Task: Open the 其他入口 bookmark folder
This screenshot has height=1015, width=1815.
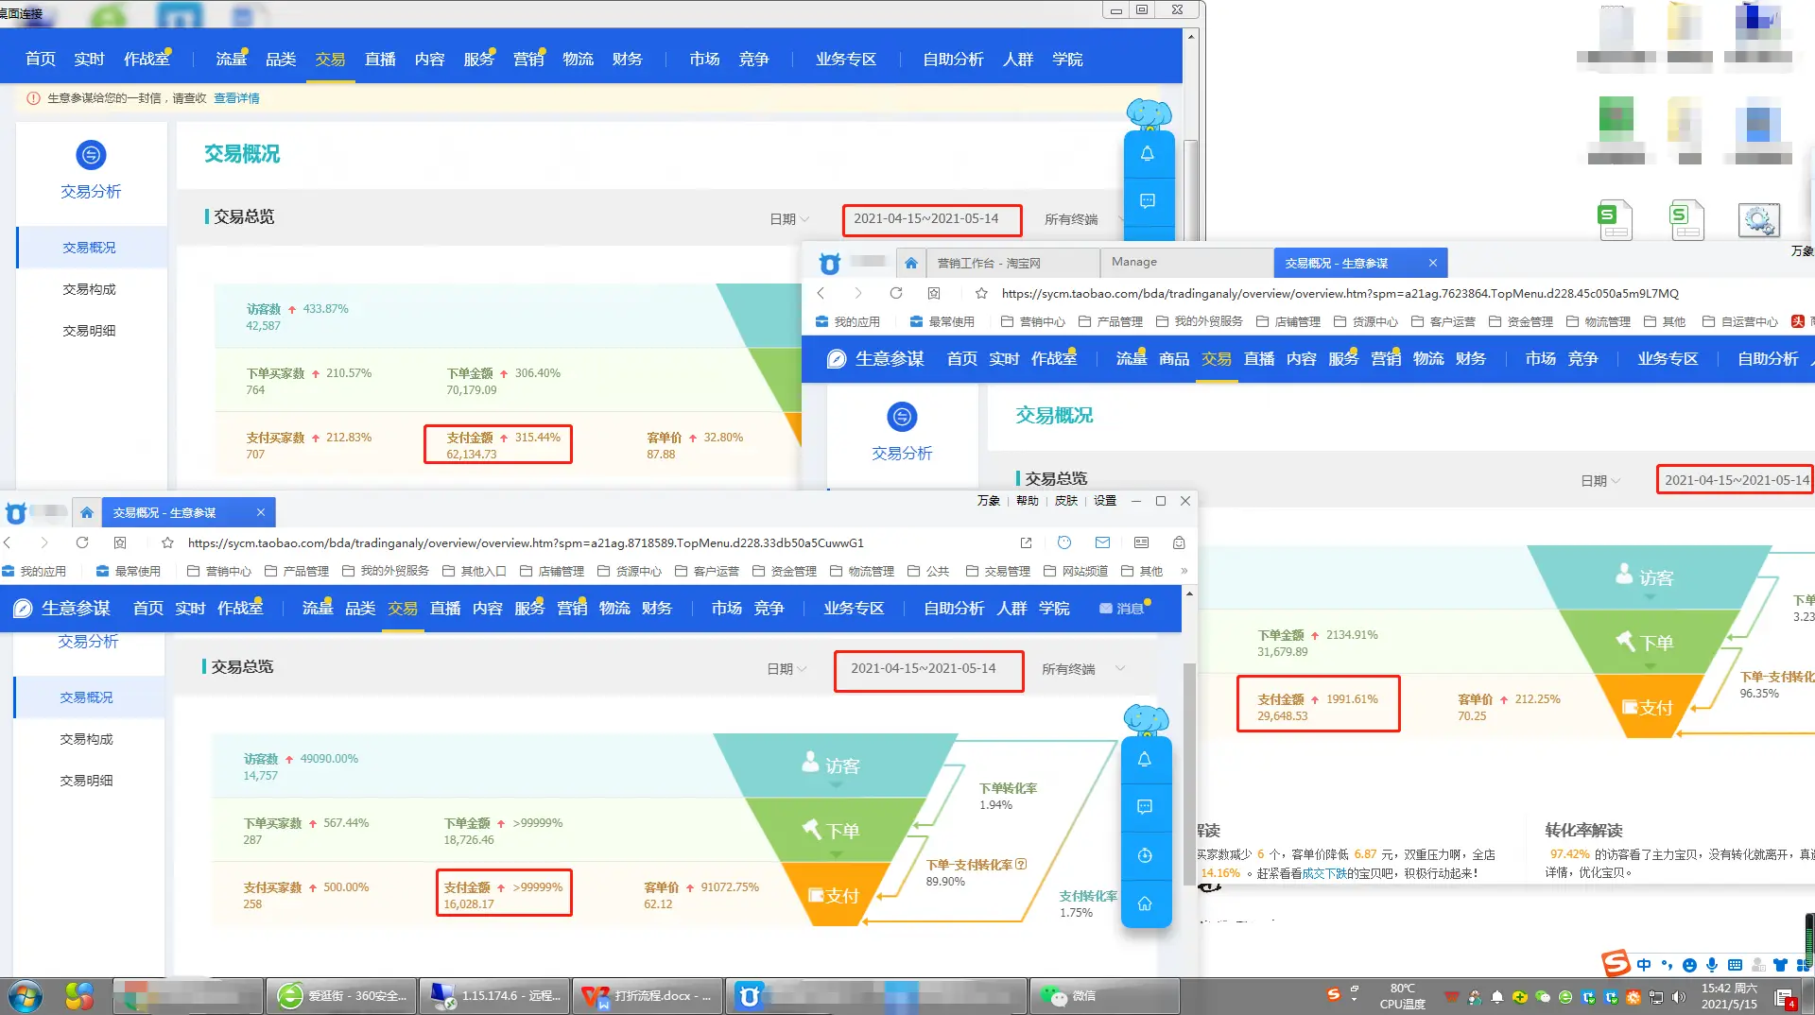Action: tap(475, 571)
